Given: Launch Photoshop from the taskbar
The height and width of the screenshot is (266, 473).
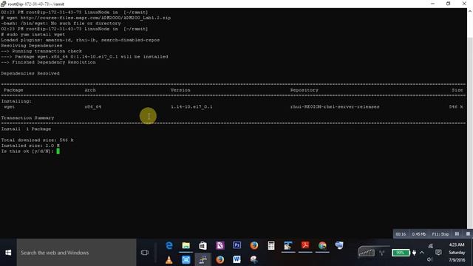Looking at the screenshot, I should [x=236, y=245].
